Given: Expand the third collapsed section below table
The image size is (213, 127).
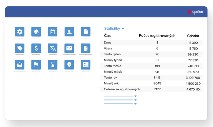Looking at the screenshot, I should [135, 104].
